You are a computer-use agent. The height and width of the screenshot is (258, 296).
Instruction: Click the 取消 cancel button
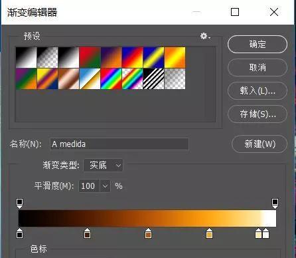click(258, 67)
